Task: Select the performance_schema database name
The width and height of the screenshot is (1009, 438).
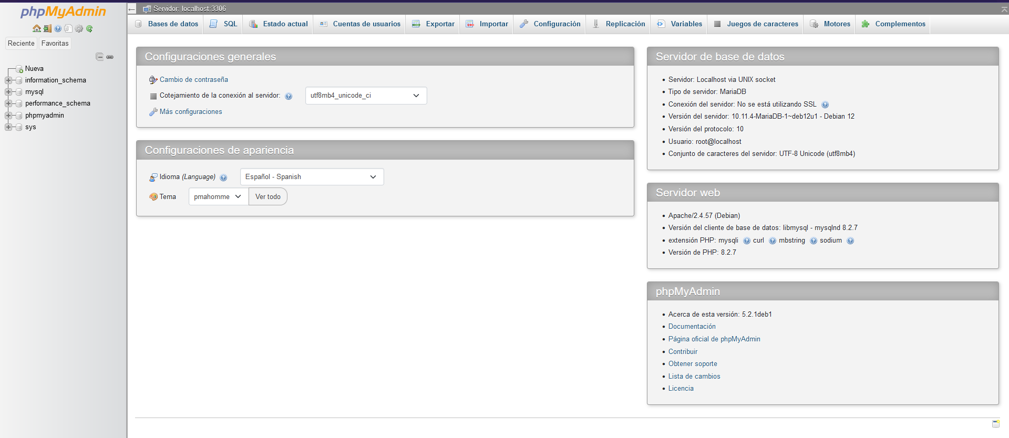Action: tap(58, 103)
